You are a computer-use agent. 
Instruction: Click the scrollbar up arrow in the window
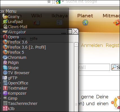point(76,45)
